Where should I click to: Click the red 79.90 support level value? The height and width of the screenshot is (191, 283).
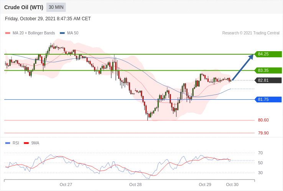263,133
